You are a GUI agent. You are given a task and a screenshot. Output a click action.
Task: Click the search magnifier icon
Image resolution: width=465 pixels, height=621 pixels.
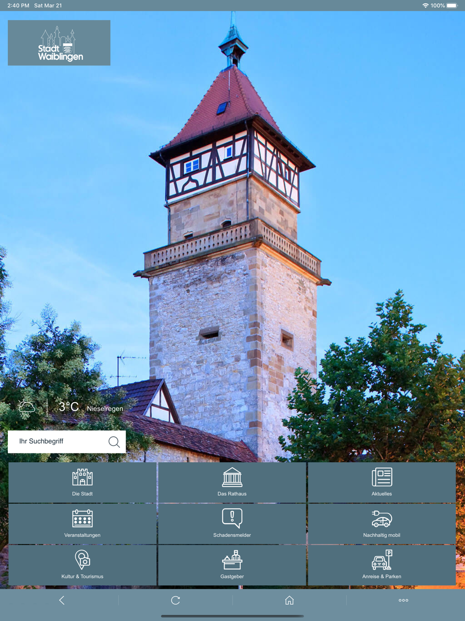click(x=114, y=442)
